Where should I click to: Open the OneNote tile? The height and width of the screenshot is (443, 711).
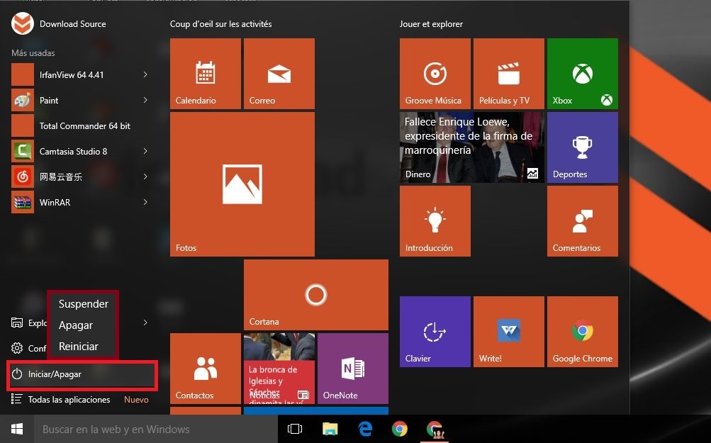[x=353, y=368]
